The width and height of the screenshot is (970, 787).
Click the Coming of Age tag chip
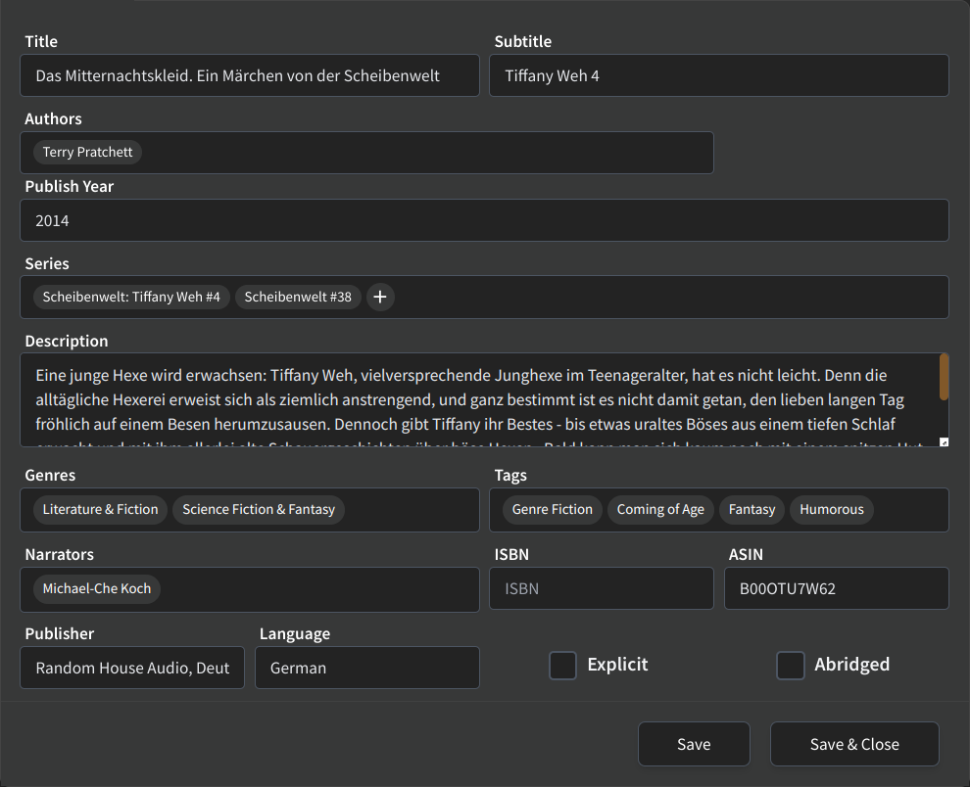tap(660, 510)
